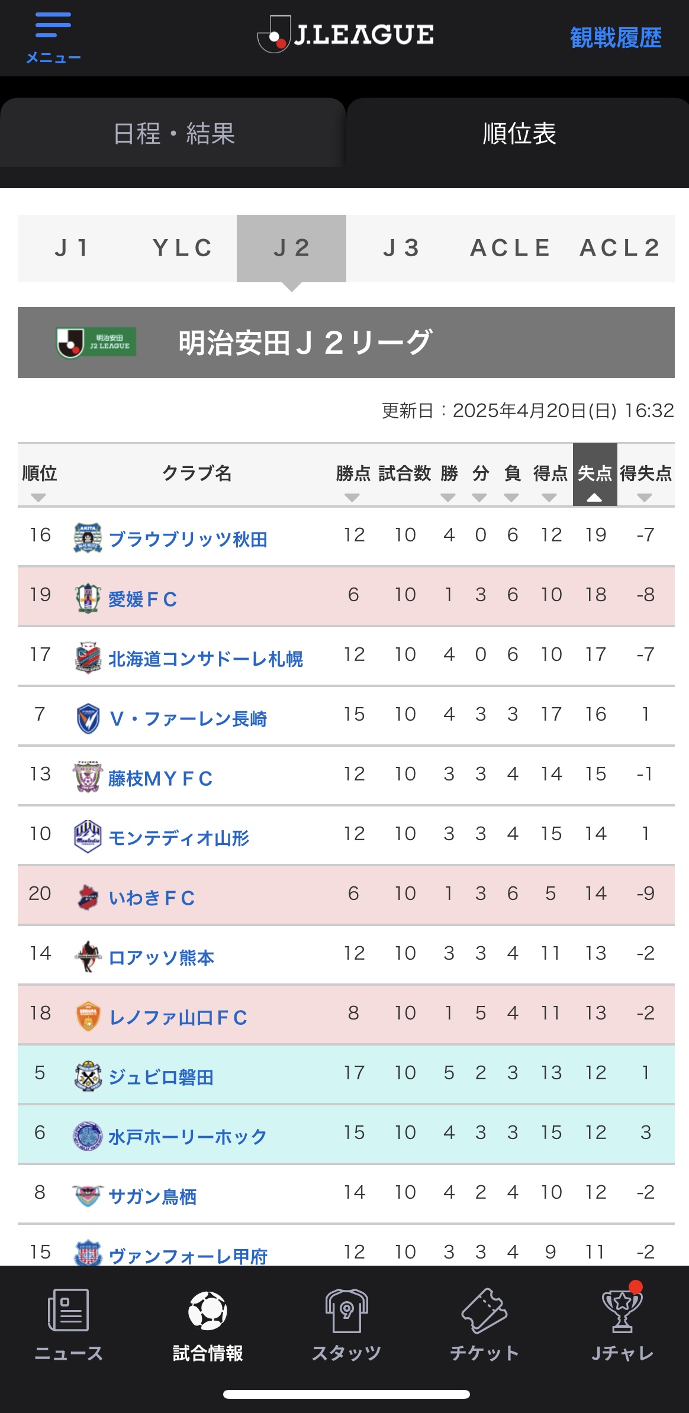The height and width of the screenshot is (1413, 689).
Task: Tap the J.LEAGUE logo
Action: coord(346,34)
